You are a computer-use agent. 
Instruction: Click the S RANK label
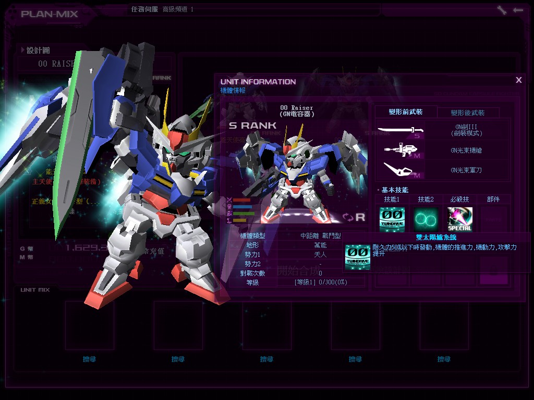(x=252, y=126)
